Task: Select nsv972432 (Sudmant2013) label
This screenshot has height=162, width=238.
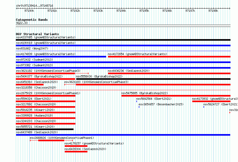Action: [34, 60]
